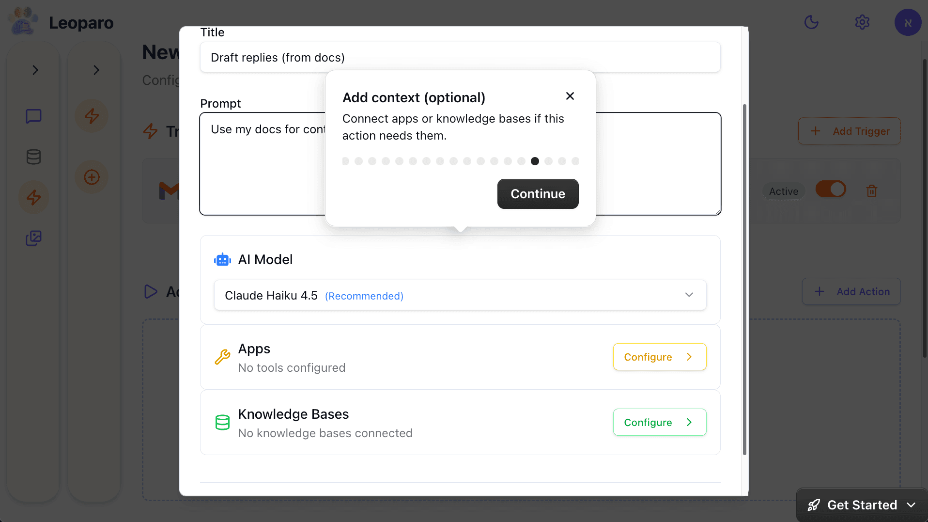Close the Add context popover
The width and height of the screenshot is (928, 522).
570,96
